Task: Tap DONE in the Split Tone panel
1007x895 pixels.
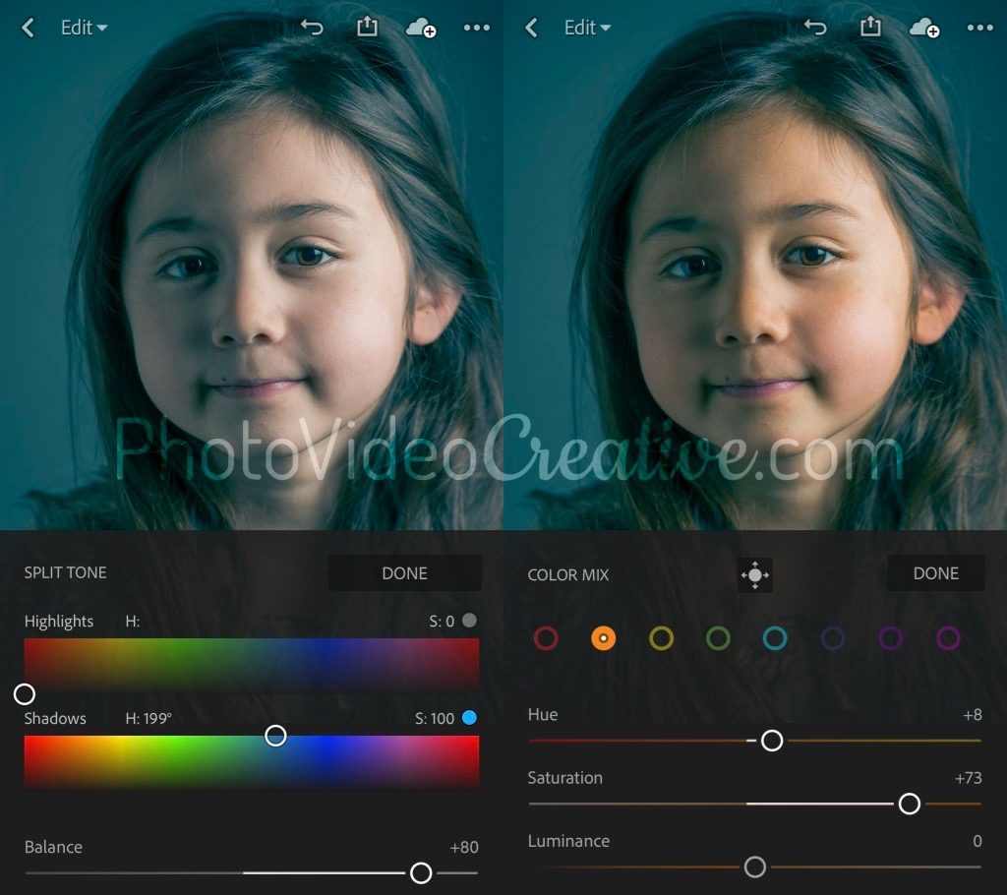Action: tap(404, 573)
